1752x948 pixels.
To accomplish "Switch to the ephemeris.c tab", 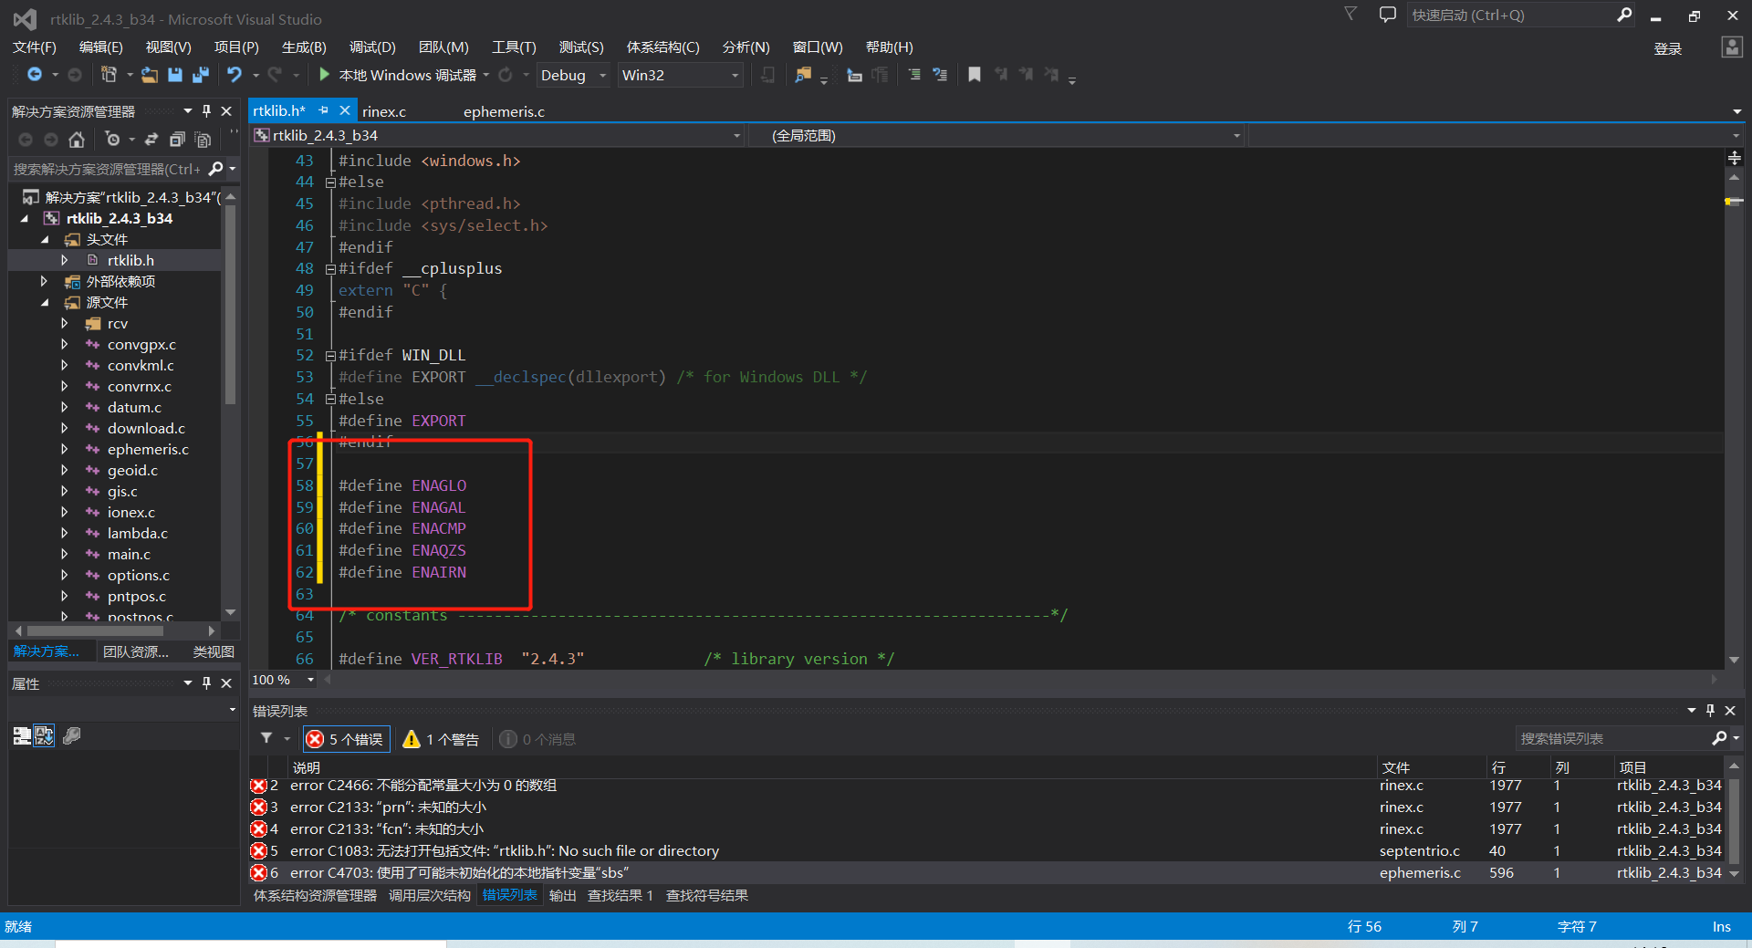I will [503, 110].
